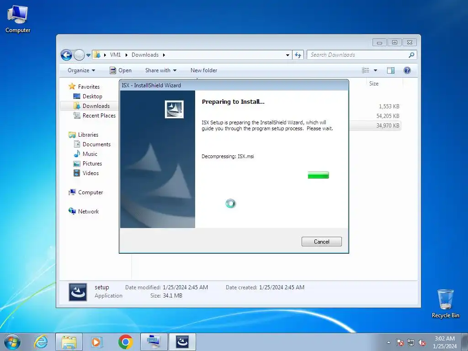Click Date modified value in details pane
This screenshot has height=351, width=468.
coord(186,287)
